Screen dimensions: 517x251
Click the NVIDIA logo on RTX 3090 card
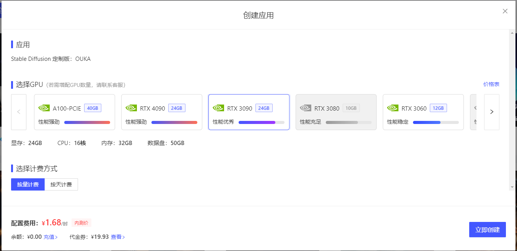click(x=218, y=108)
